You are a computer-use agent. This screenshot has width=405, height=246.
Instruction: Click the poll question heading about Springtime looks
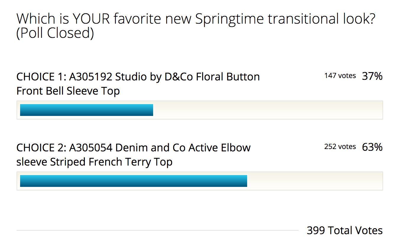pyautogui.click(x=196, y=19)
